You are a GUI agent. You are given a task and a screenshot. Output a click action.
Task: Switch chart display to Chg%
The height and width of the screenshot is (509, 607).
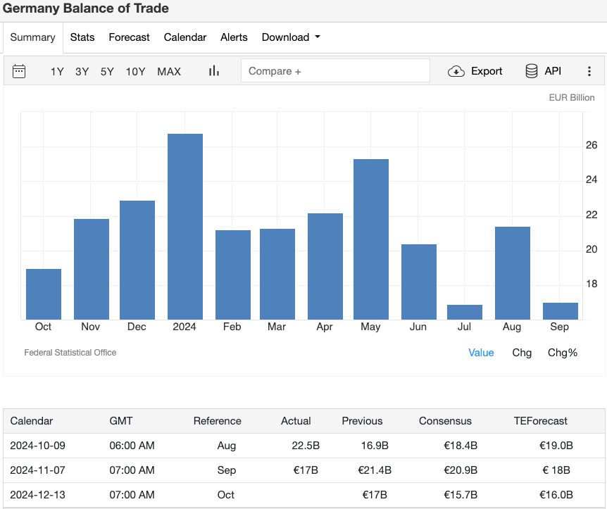pyautogui.click(x=562, y=352)
